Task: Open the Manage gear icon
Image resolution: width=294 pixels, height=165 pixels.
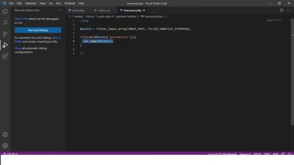Action: (5, 146)
